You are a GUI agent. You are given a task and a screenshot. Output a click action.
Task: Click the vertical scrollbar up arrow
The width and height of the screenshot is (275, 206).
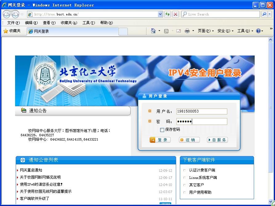click(x=270, y=40)
